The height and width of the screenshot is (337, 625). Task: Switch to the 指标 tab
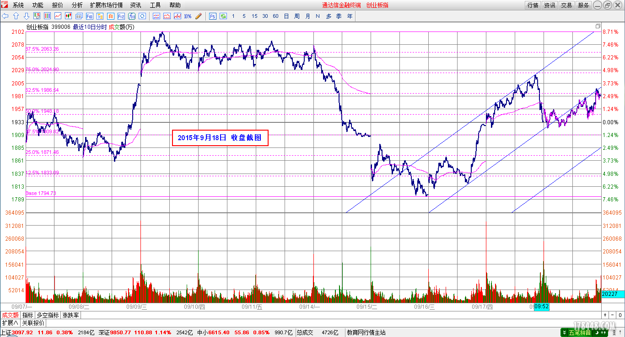[x=28, y=315]
